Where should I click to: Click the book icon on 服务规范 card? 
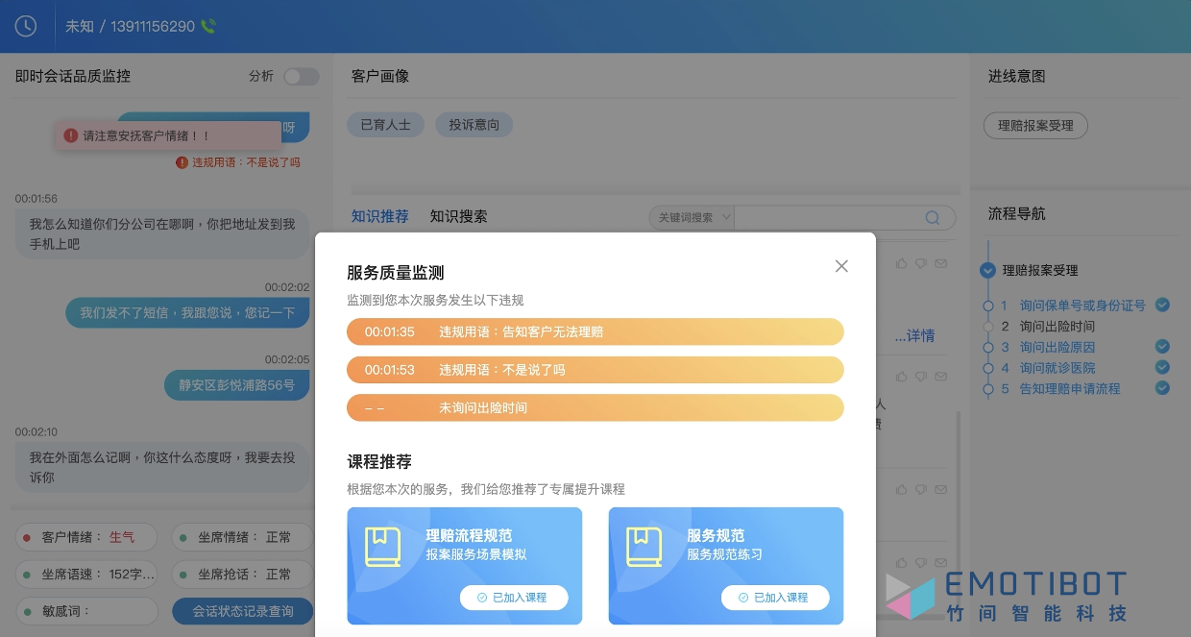click(x=644, y=546)
